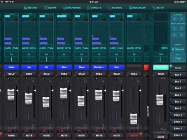The image size is (187, 140).
Task: Select Bus 6 in the output list
Action: (x=178, y=108)
